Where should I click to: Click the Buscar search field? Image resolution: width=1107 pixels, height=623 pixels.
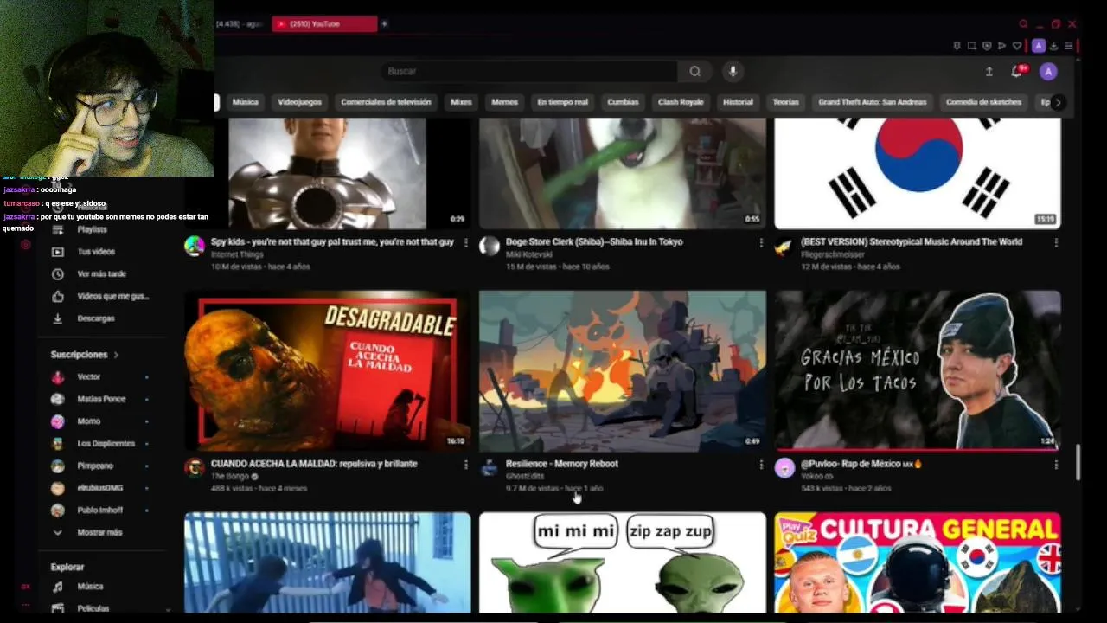(x=529, y=71)
